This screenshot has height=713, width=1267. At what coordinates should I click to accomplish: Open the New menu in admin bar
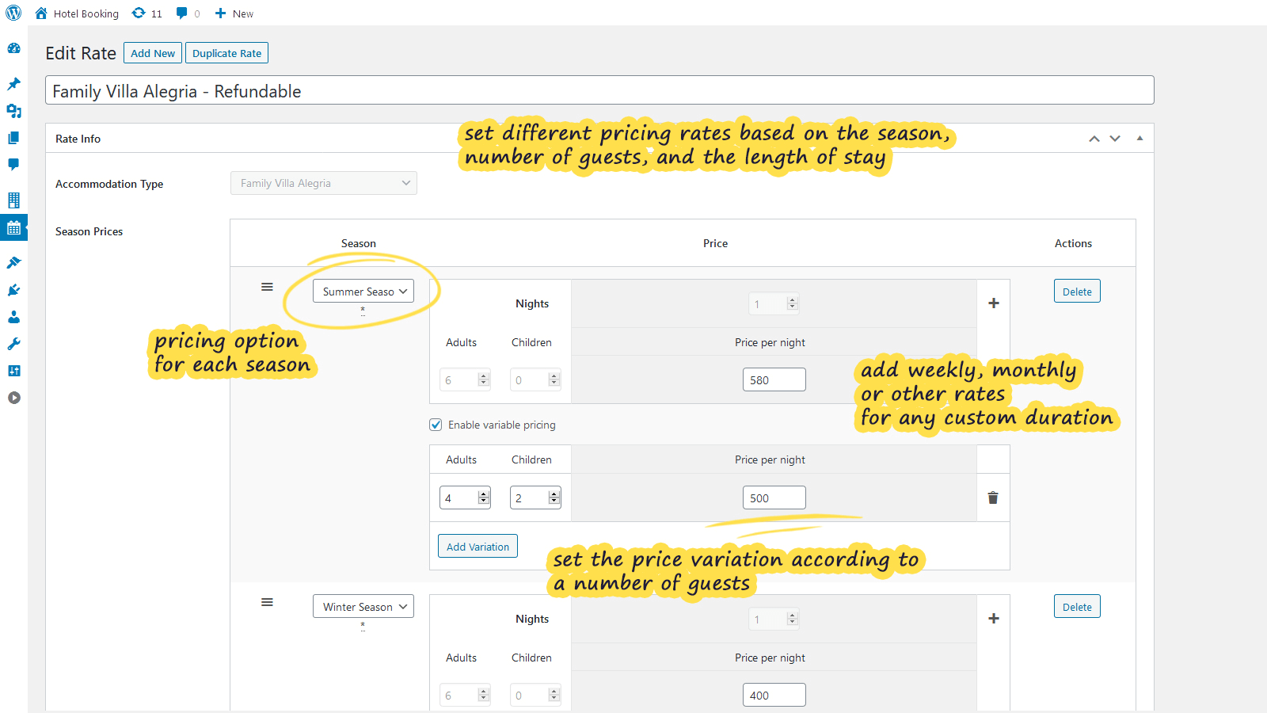[234, 13]
